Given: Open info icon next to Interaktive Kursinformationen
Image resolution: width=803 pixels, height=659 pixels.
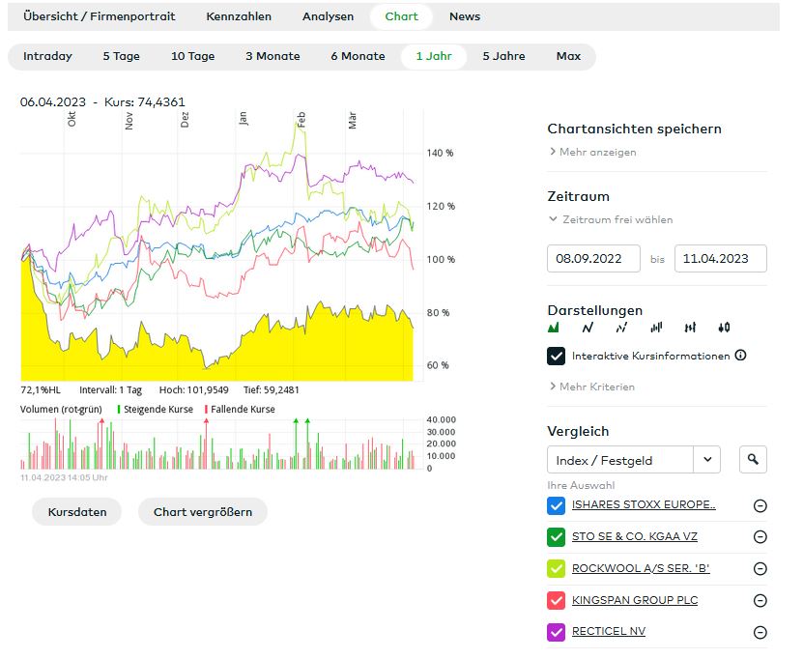Looking at the screenshot, I should [x=741, y=356].
